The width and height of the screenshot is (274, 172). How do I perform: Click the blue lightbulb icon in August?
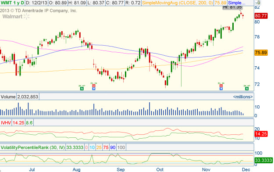(94, 89)
